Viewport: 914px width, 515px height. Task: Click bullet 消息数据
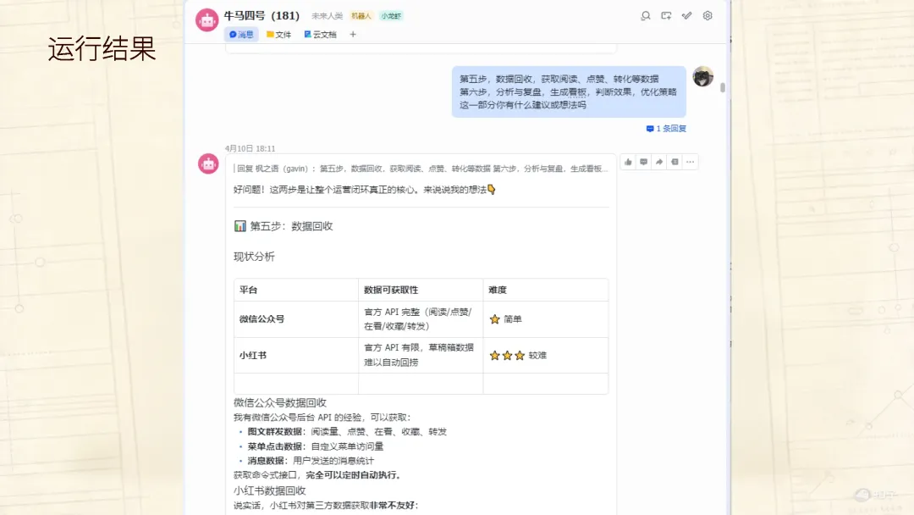click(267, 460)
